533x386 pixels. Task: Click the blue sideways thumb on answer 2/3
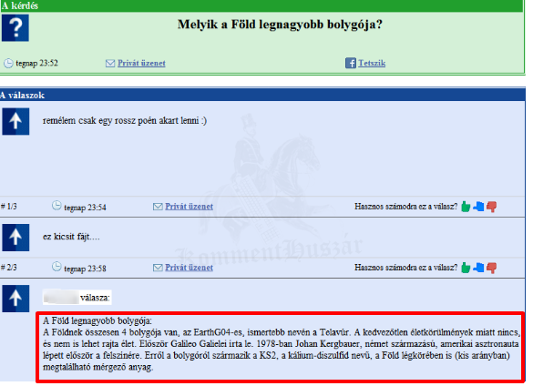[478, 268]
